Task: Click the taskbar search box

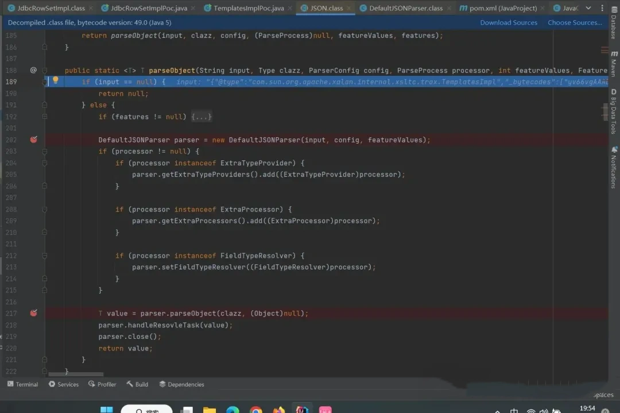Action: [x=146, y=409]
